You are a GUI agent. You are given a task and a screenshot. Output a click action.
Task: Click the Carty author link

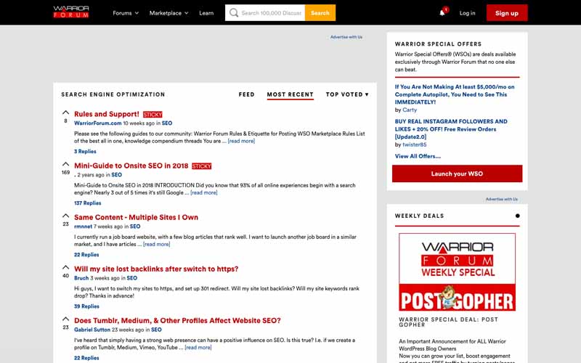click(x=410, y=110)
